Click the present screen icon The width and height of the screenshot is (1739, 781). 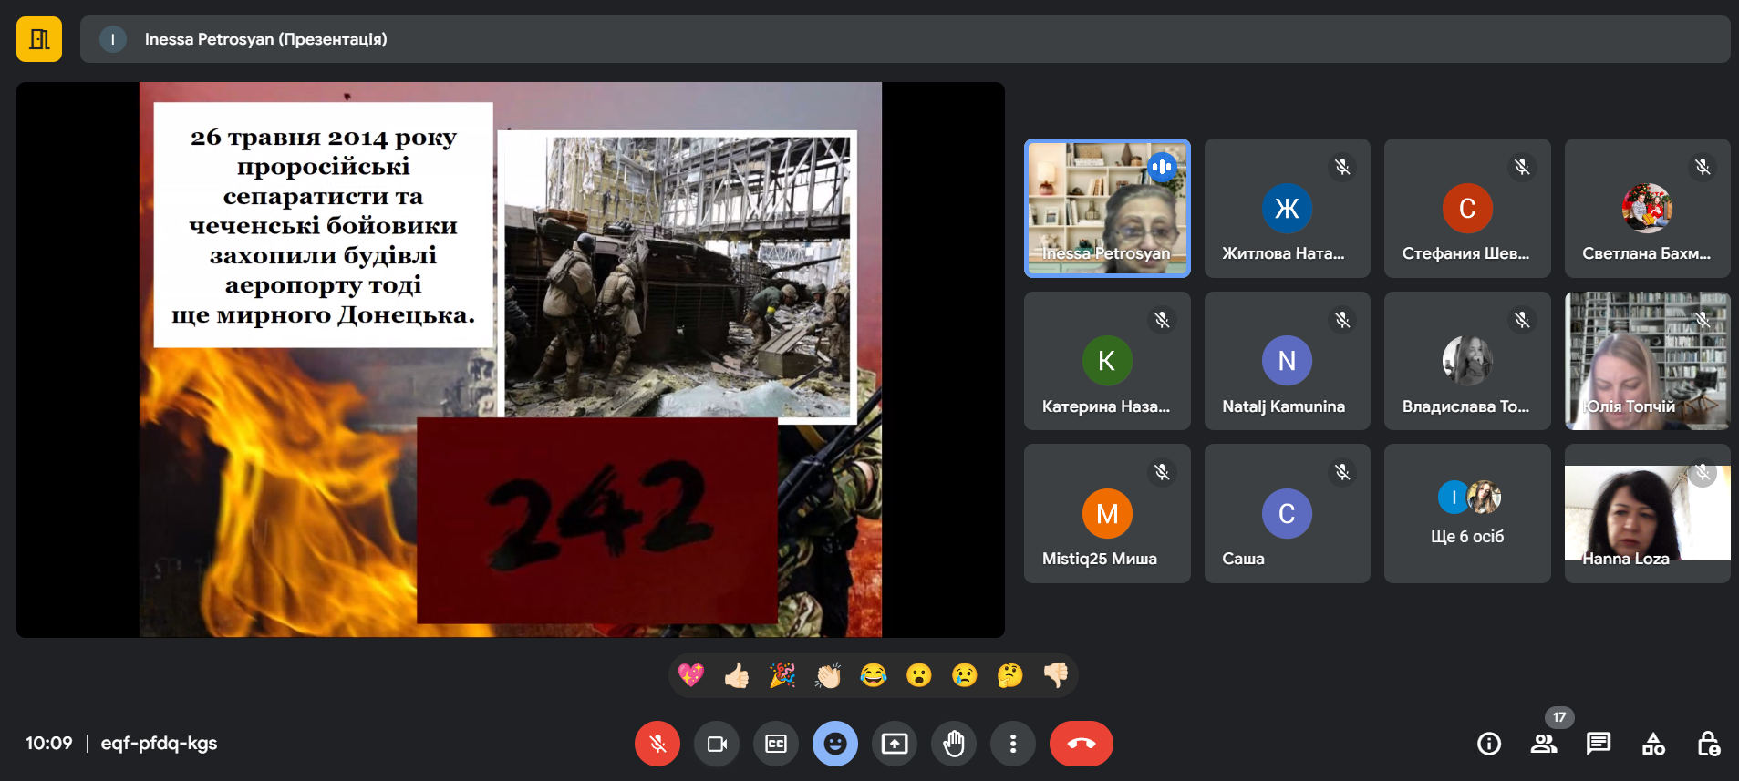[895, 744]
